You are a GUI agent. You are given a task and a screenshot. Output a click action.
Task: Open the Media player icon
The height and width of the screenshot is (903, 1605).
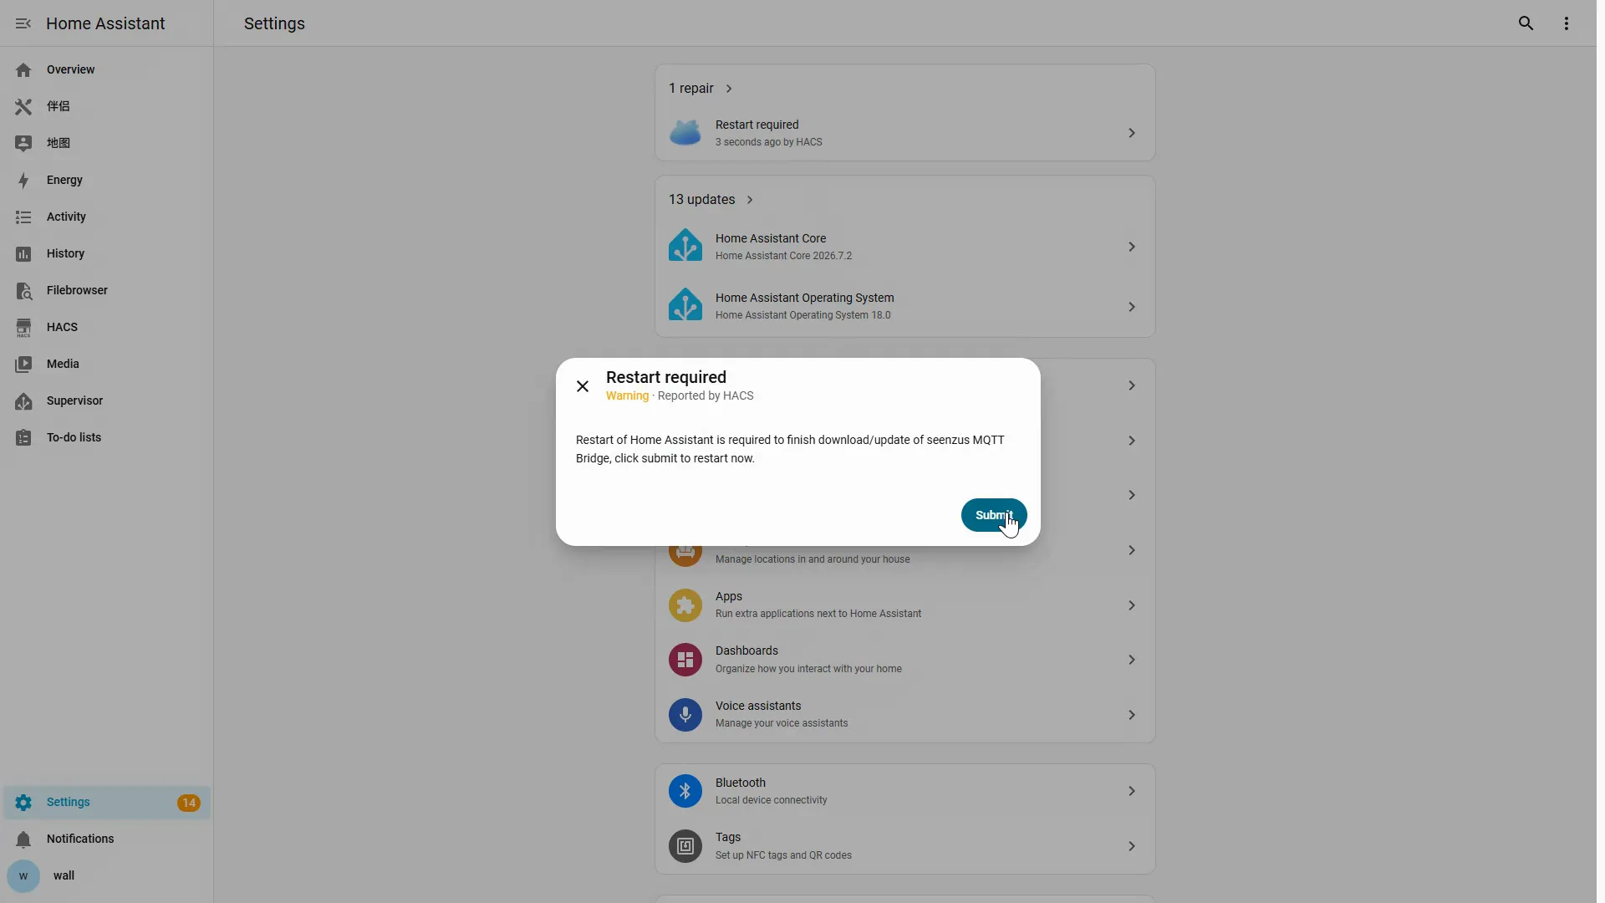(23, 365)
